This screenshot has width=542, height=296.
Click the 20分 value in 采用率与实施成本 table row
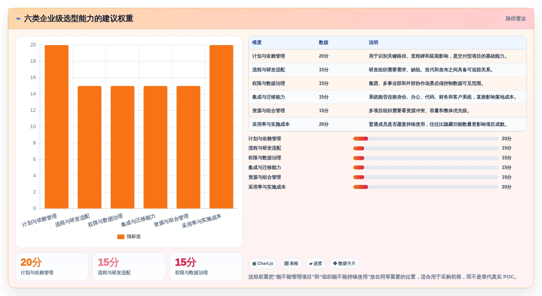click(324, 124)
